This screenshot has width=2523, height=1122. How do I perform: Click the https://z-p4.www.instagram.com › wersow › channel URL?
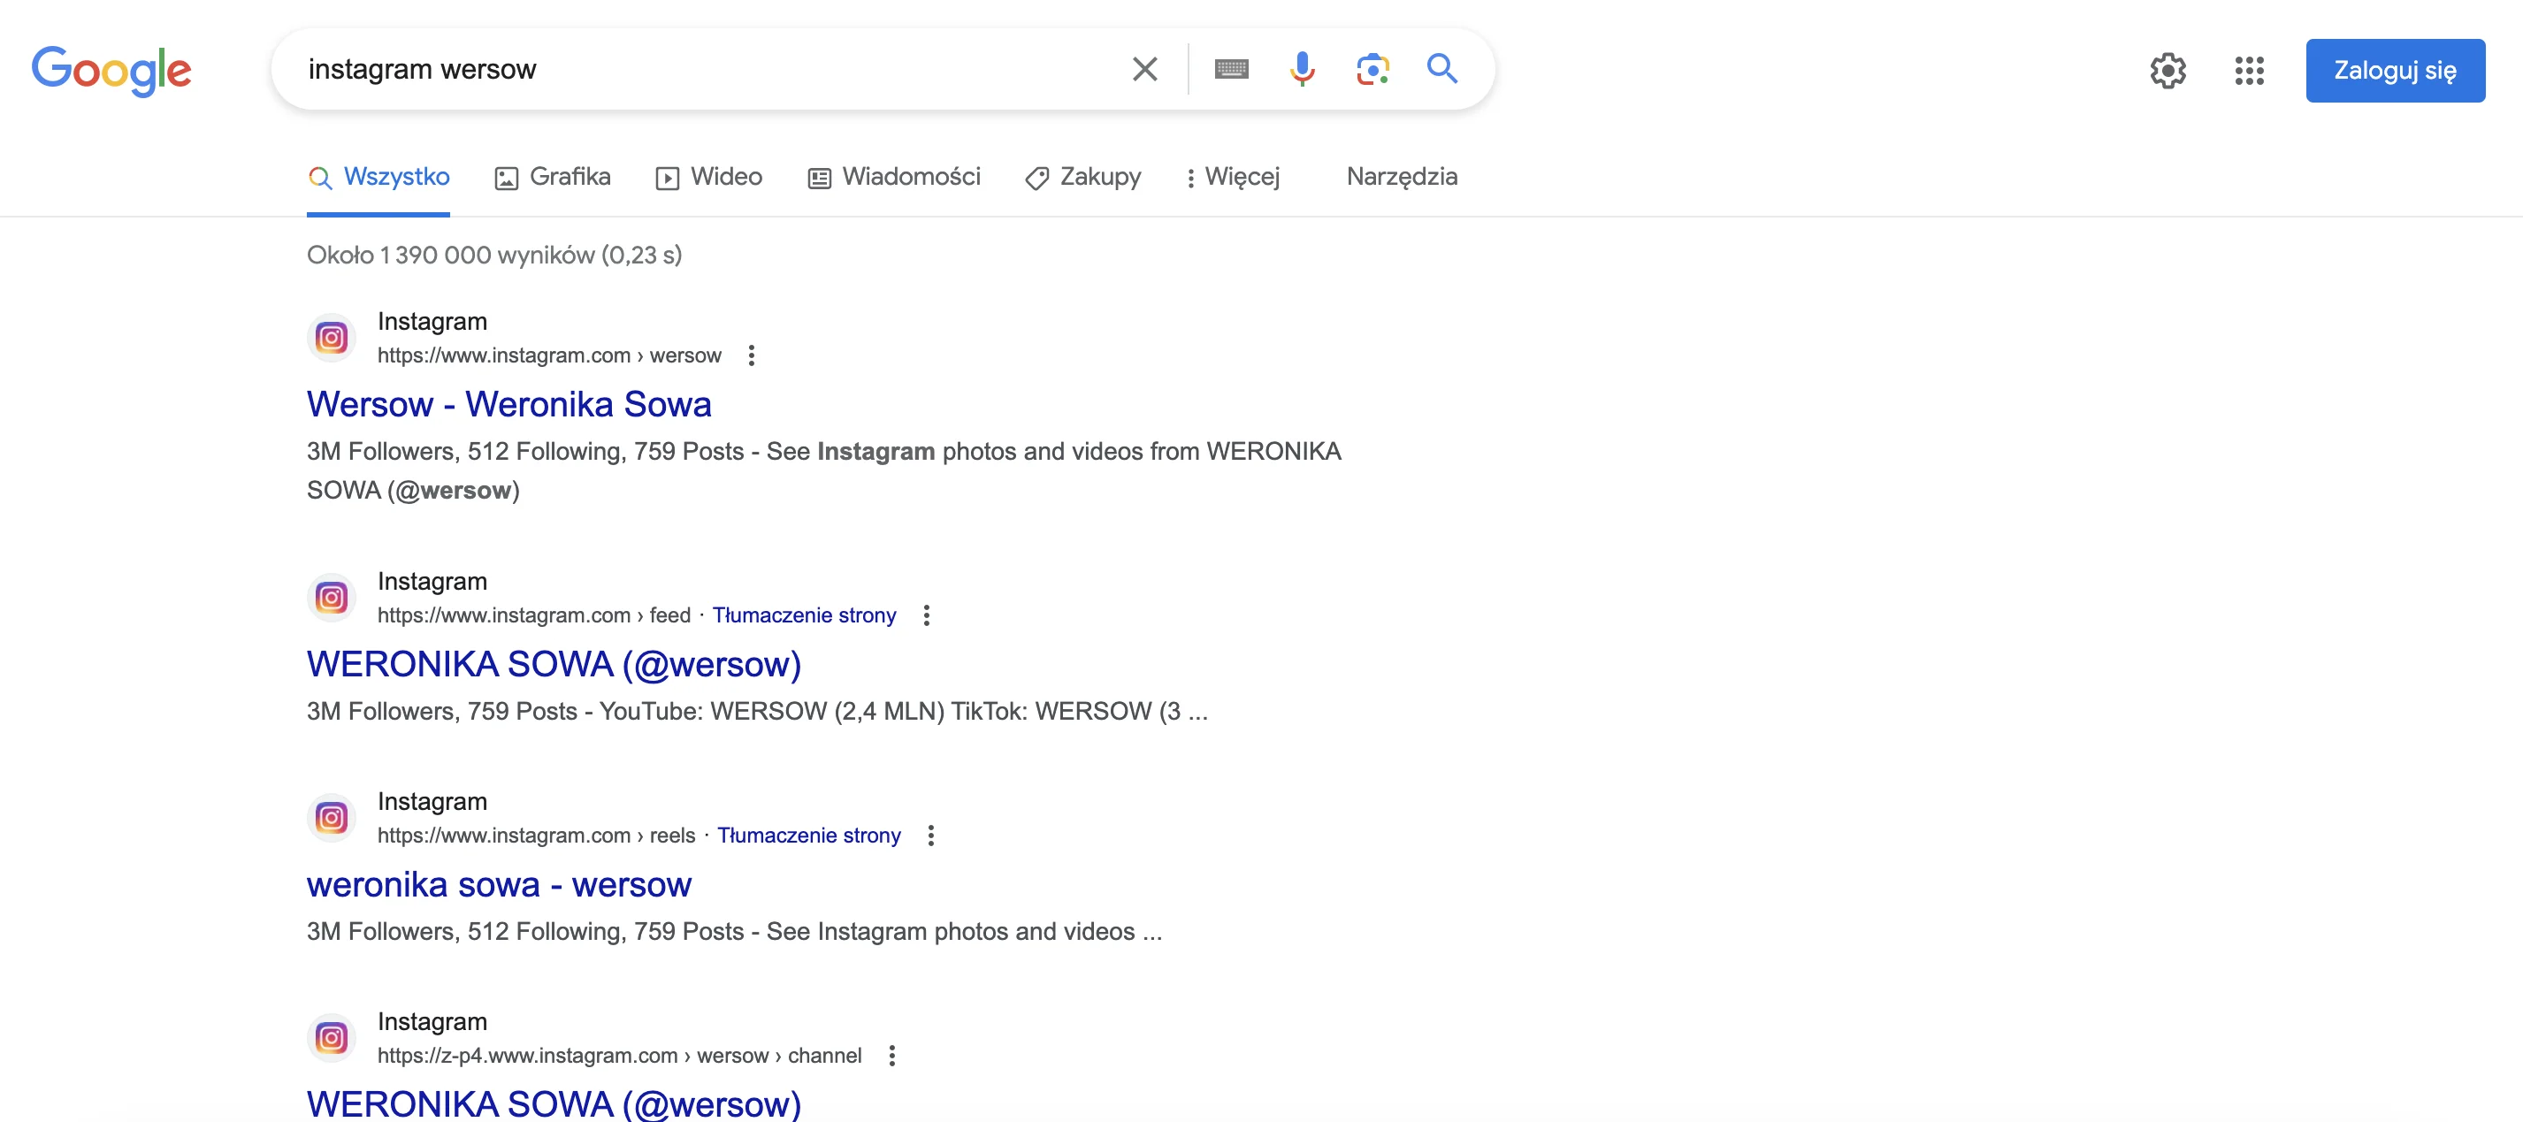(x=619, y=1056)
